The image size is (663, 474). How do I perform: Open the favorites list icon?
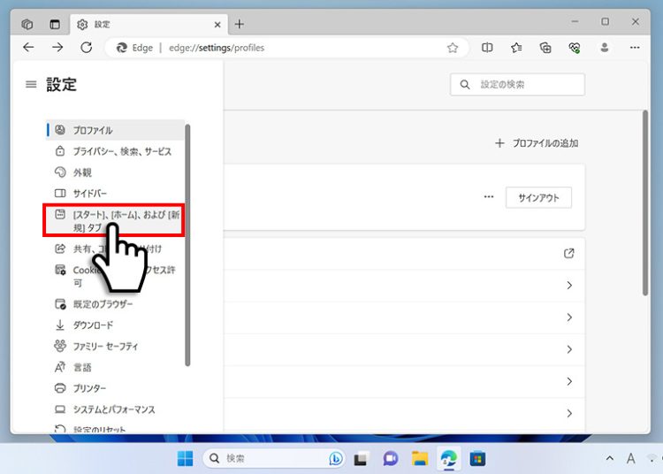(x=516, y=48)
